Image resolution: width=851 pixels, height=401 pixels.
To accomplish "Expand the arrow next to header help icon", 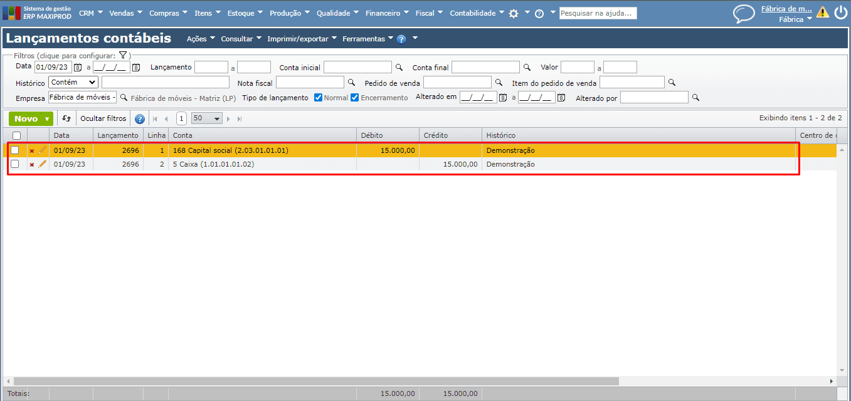I will (415, 39).
